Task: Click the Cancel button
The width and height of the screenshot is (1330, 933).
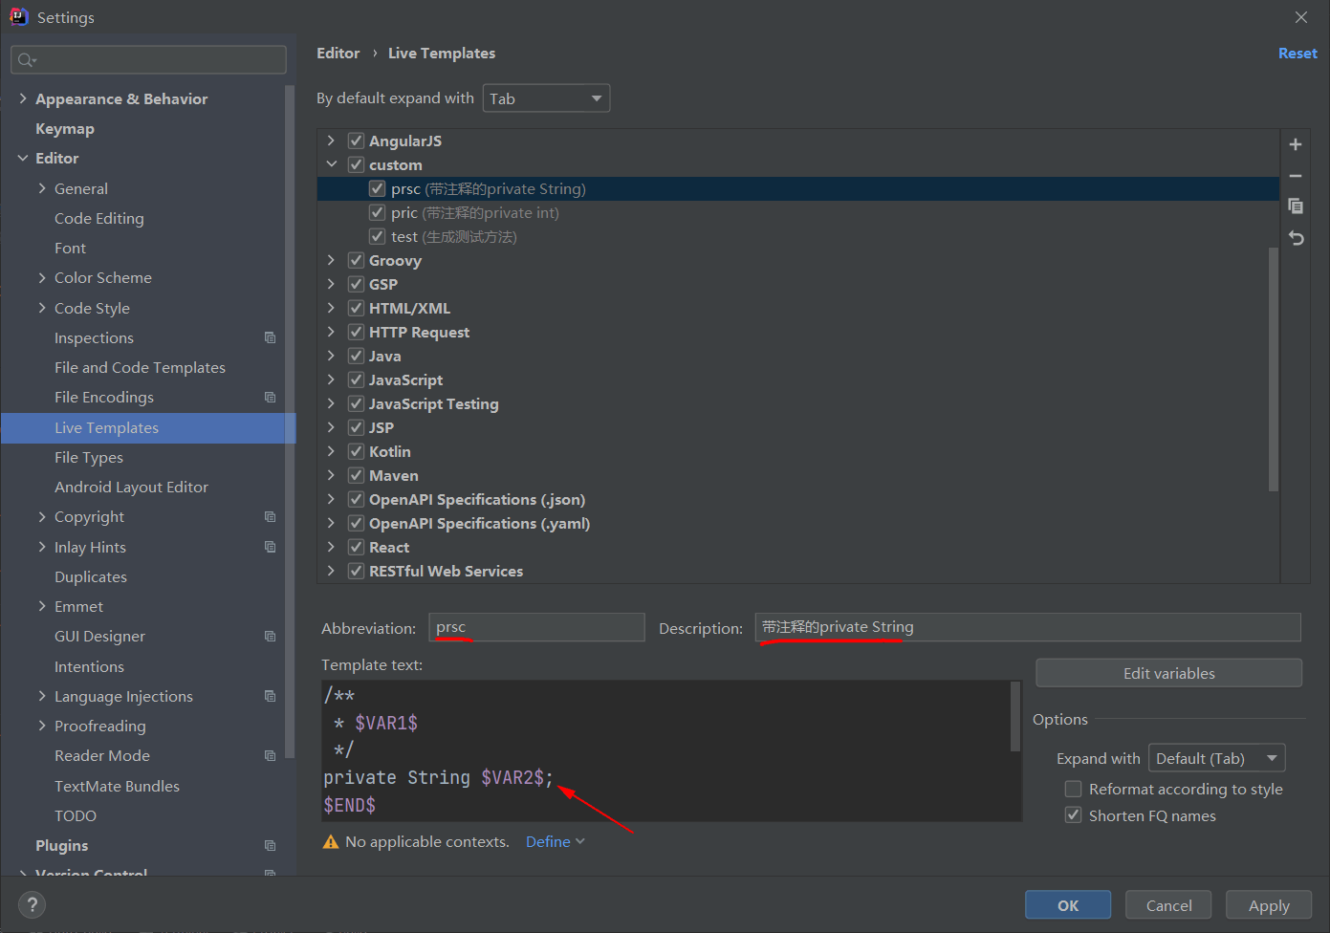Action: pos(1168,905)
